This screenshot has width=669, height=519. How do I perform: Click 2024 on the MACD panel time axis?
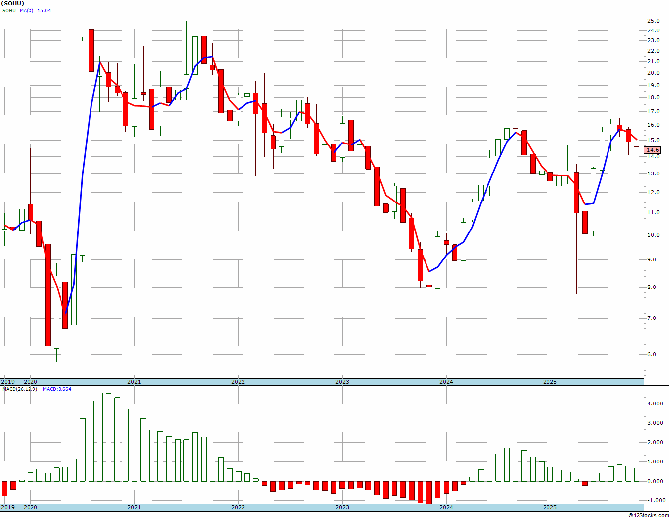click(446, 507)
